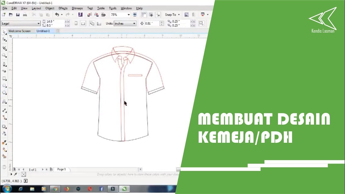345x194 pixels.
Task: Click the Print icon
Action: pos(25,15)
